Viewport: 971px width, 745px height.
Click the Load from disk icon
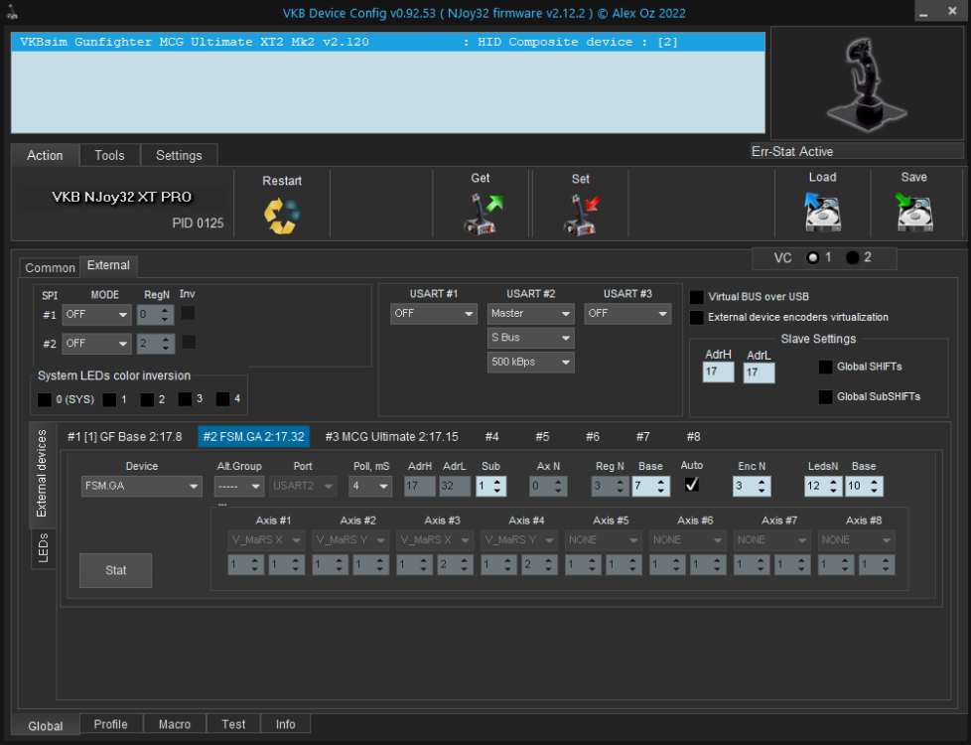coord(822,212)
